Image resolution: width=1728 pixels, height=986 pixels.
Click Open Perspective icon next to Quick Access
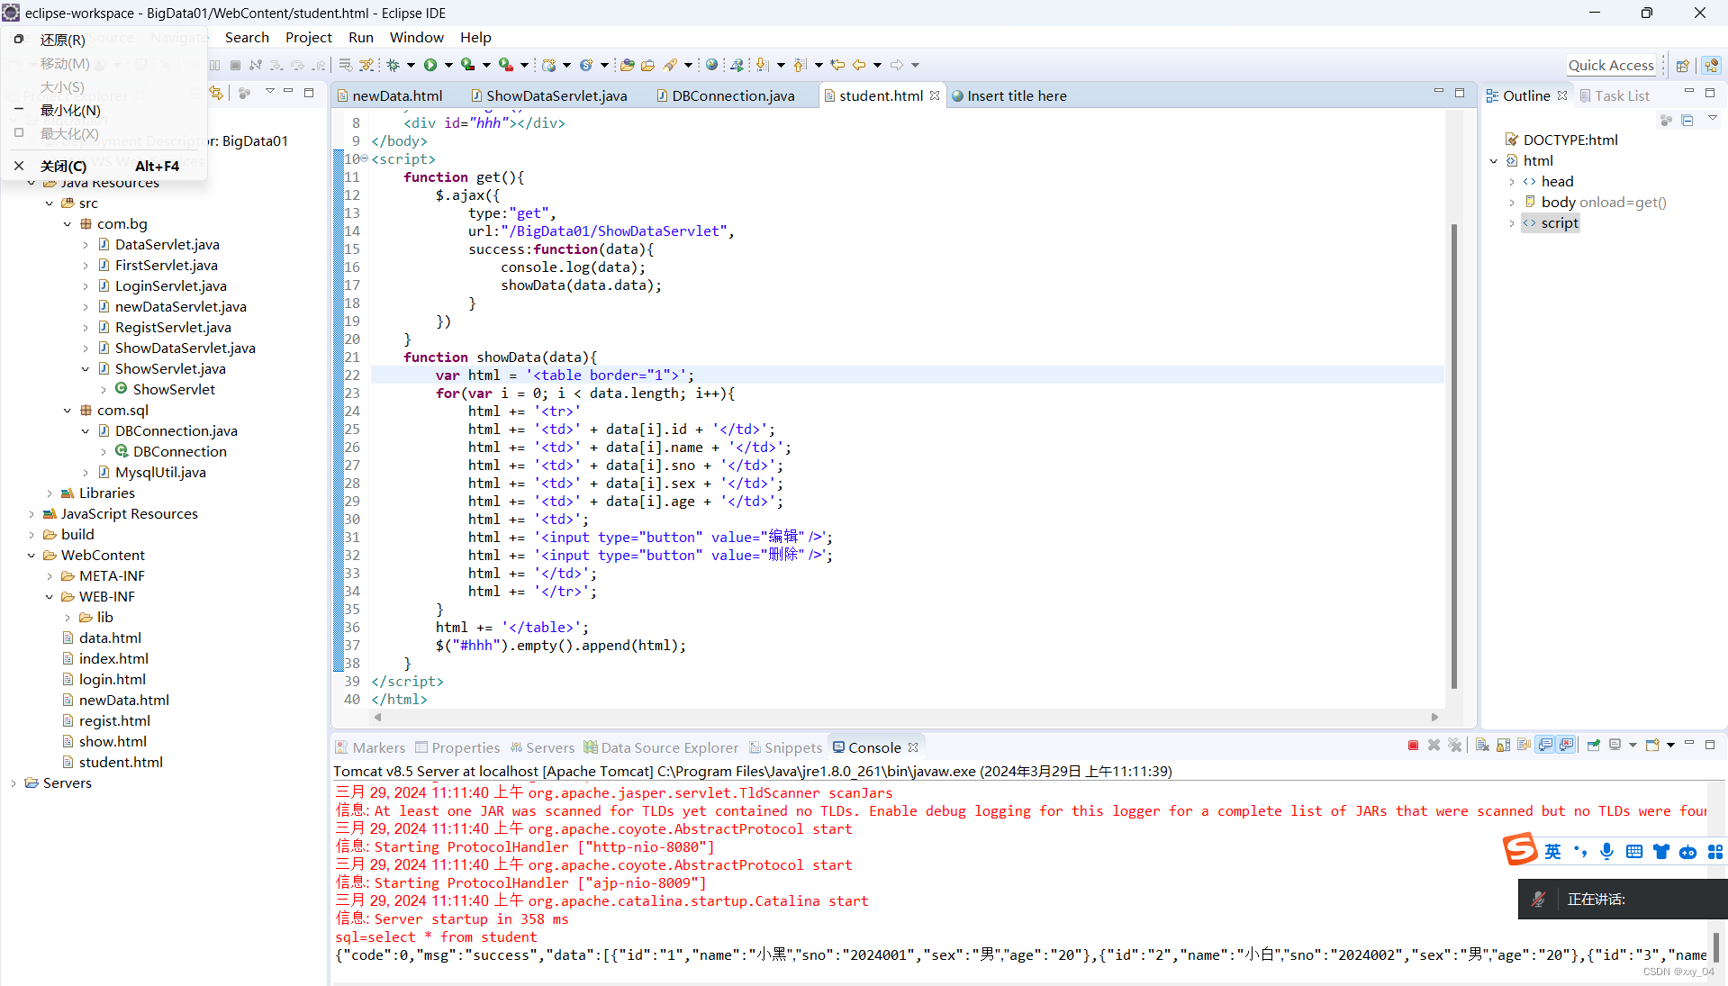[1682, 66]
